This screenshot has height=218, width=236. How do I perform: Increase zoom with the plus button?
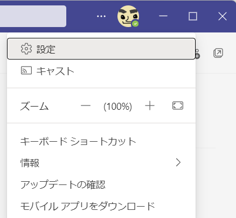click(x=150, y=105)
